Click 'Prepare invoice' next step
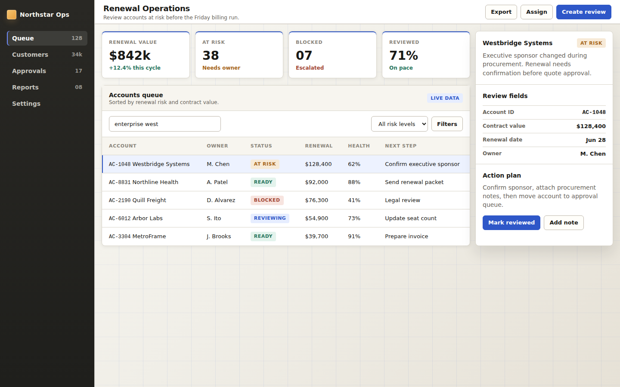Image resolution: width=620 pixels, height=387 pixels. 406,236
